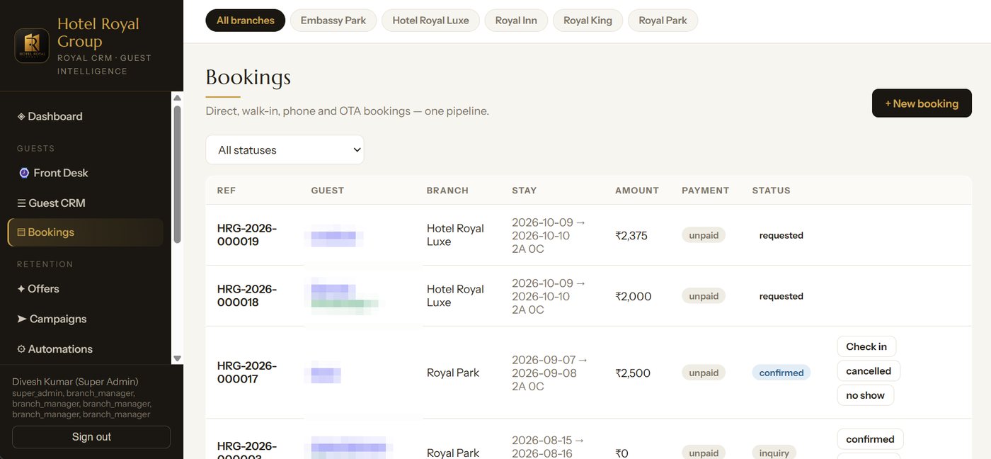The width and height of the screenshot is (991, 459).
Task: Click the ₹2,500 amount
Action: (x=633, y=373)
